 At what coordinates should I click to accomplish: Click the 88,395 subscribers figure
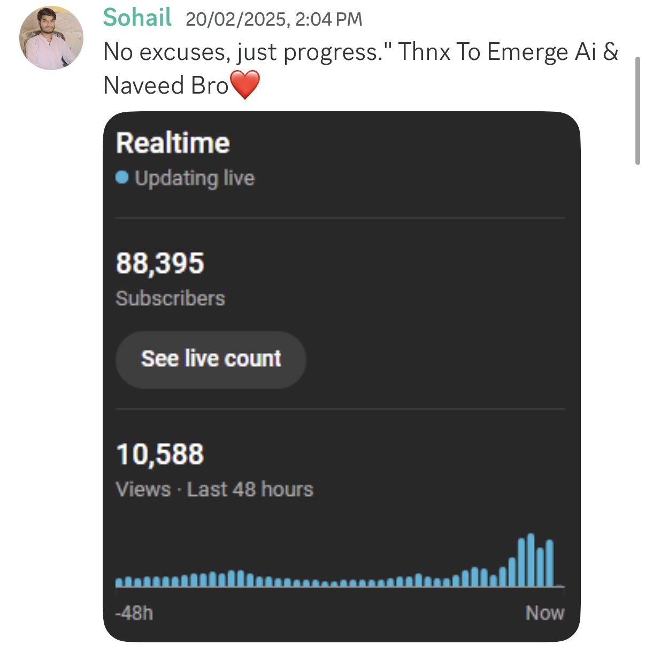pyautogui.click(x=160, y=263)
